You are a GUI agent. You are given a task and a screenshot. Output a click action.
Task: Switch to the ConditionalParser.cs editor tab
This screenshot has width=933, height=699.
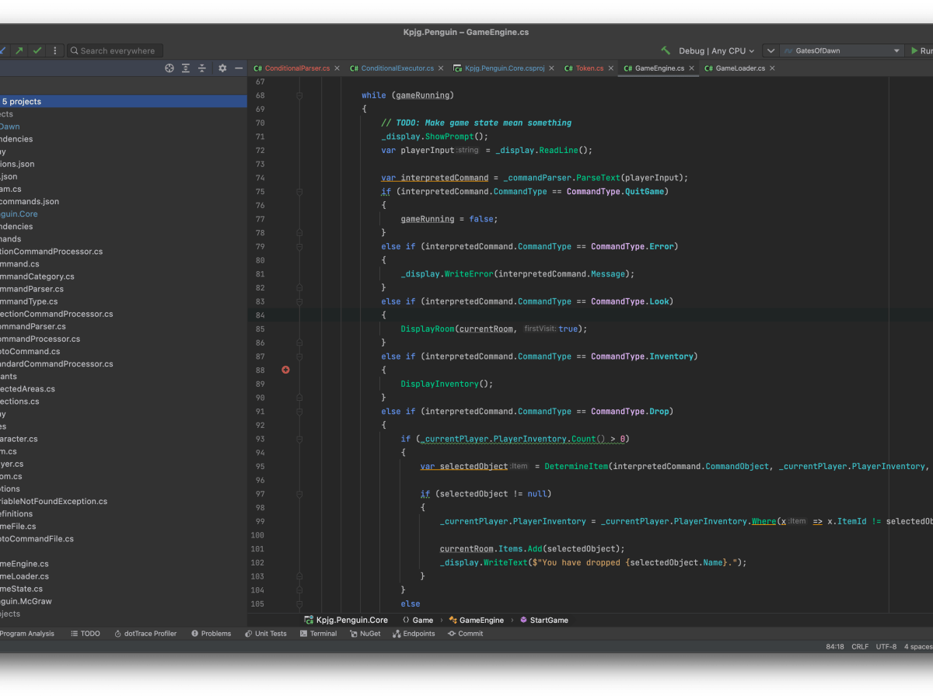coord(297,68)
